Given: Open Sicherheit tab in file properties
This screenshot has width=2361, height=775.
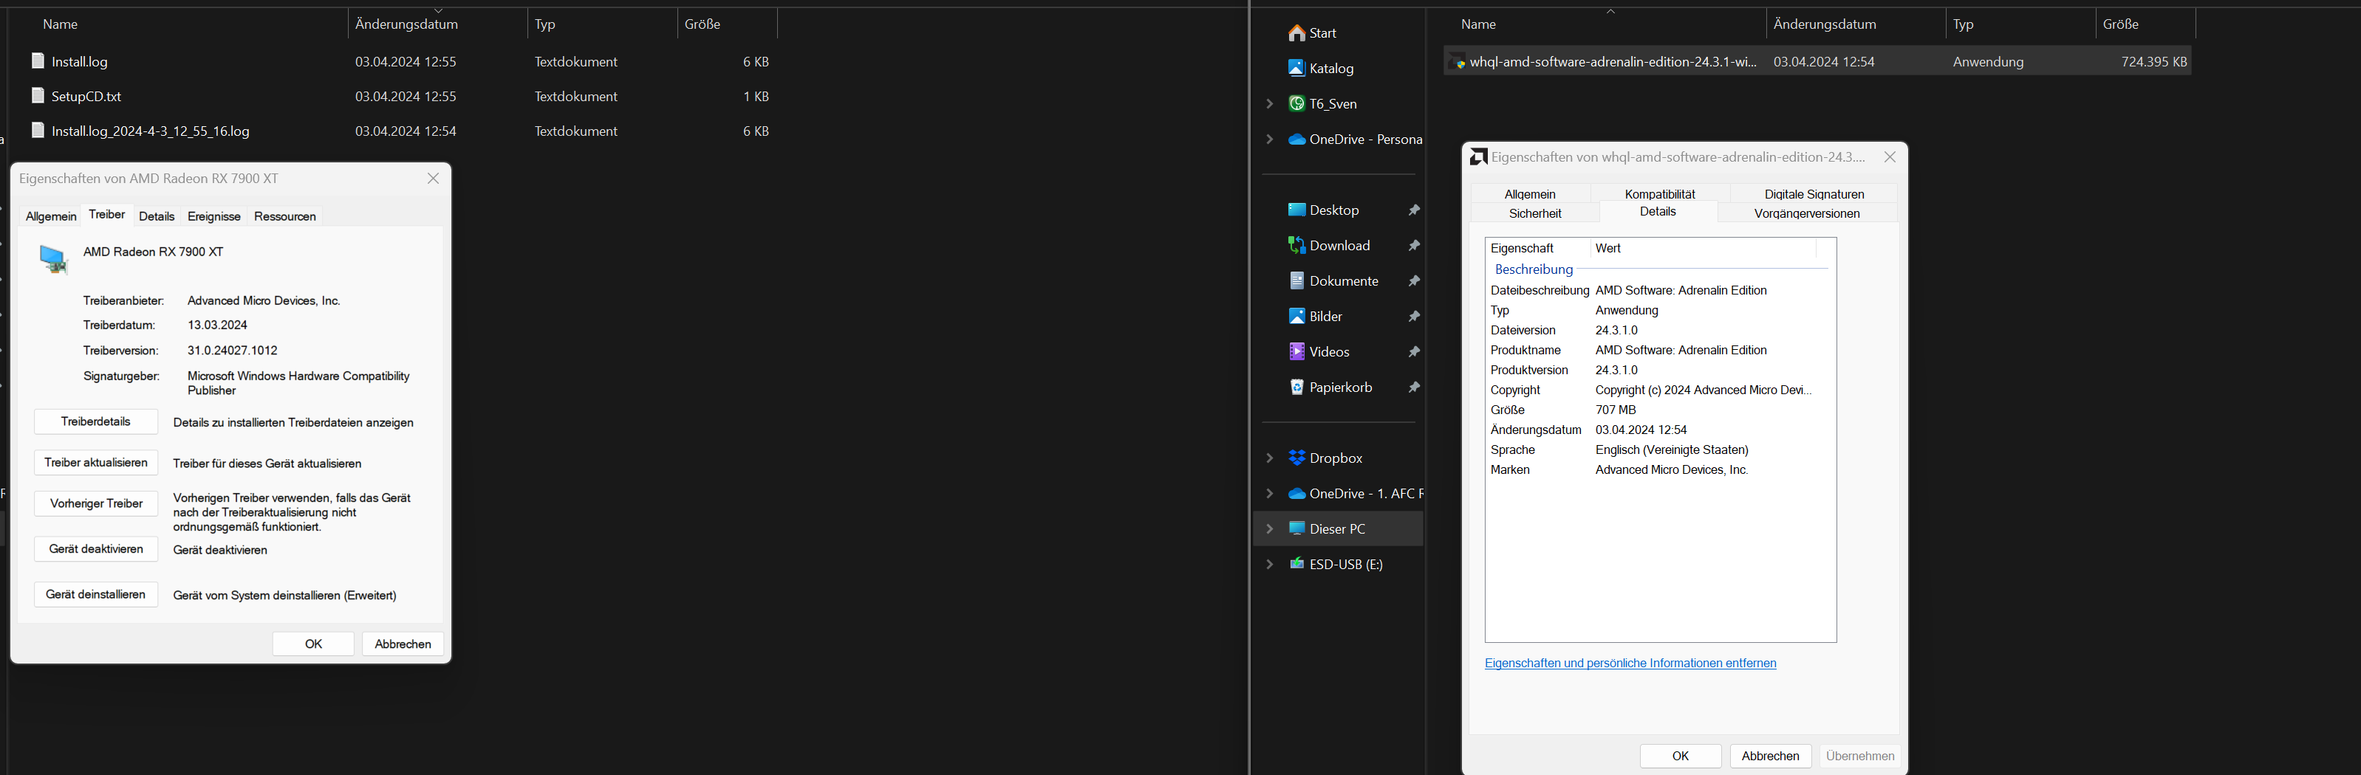Looking at the screenshot, I should 1535,213.
